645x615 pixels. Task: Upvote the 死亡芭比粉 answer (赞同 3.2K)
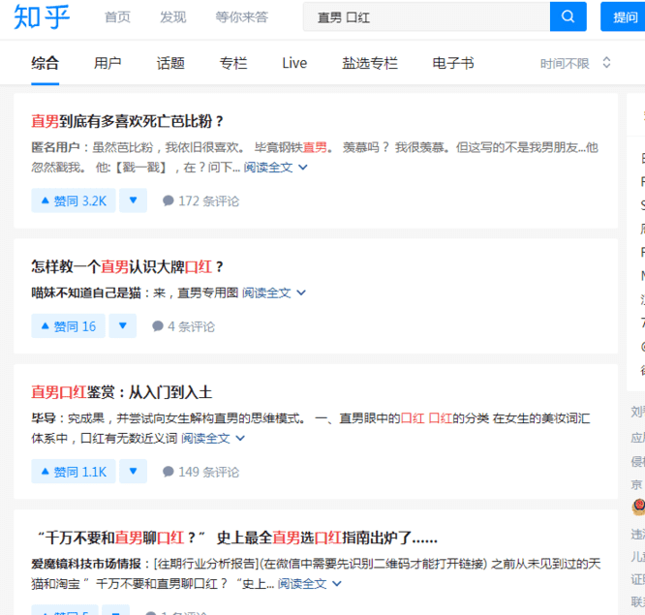(x=74, y=200)
